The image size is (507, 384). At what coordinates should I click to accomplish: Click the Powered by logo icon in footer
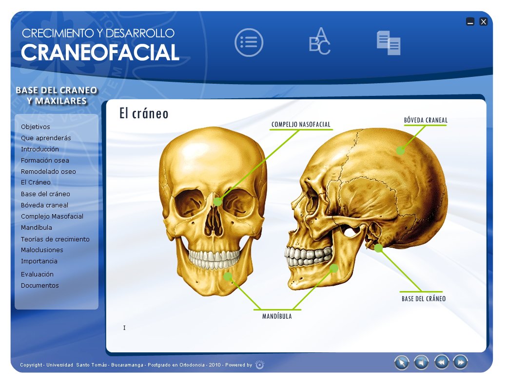pos(259,365)
